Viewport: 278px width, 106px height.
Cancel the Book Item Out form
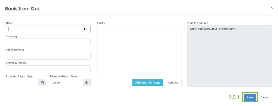click(x=265, y=97)
